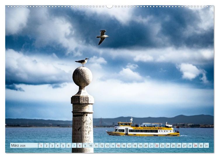Click day 5 in the calendar strip
Image resolution: width=219 pixels, height=158 pixels.
coord(63,145)
